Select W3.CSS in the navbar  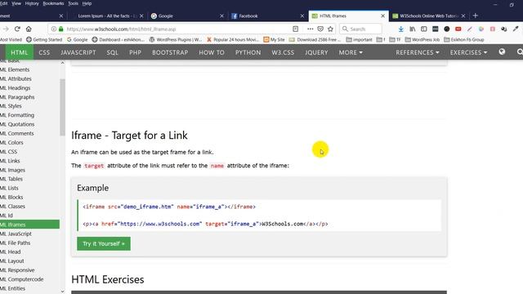283,52
